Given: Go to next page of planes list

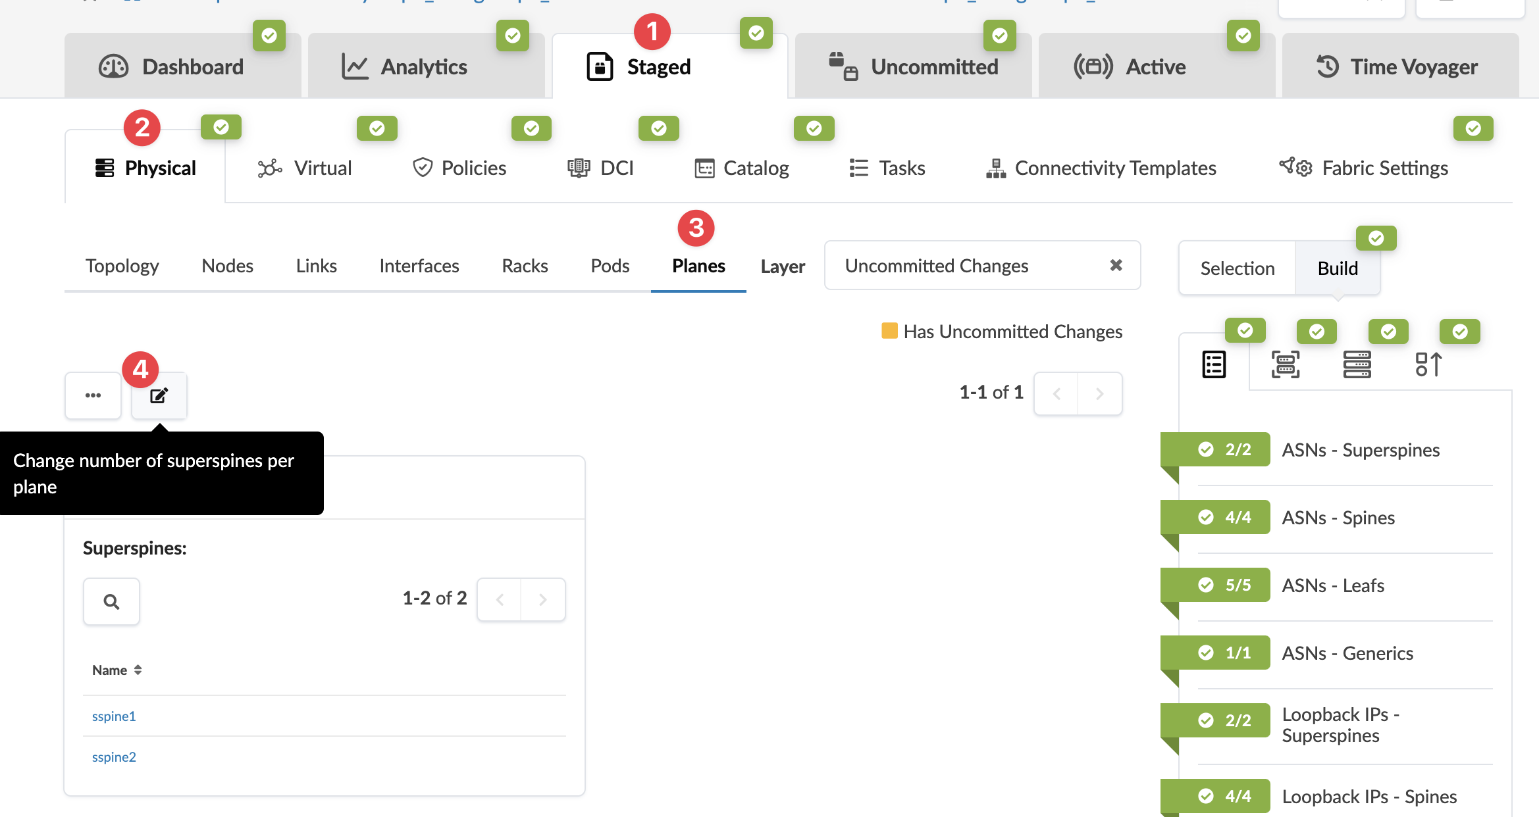Looking at the screenshot, I should [1099, 393].
